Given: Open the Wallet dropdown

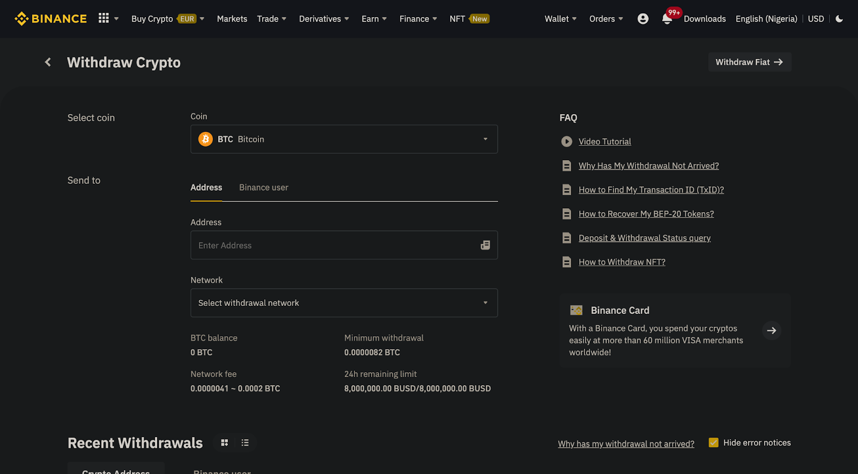Looking at the screenshot, I should pyautogui.click(x=560, y=19).
